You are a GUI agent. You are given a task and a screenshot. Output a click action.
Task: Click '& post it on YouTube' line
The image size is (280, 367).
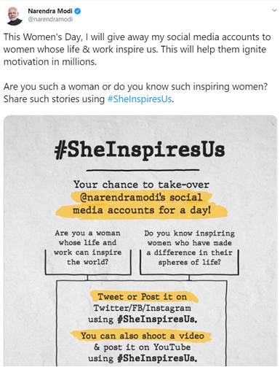point(143,347)
